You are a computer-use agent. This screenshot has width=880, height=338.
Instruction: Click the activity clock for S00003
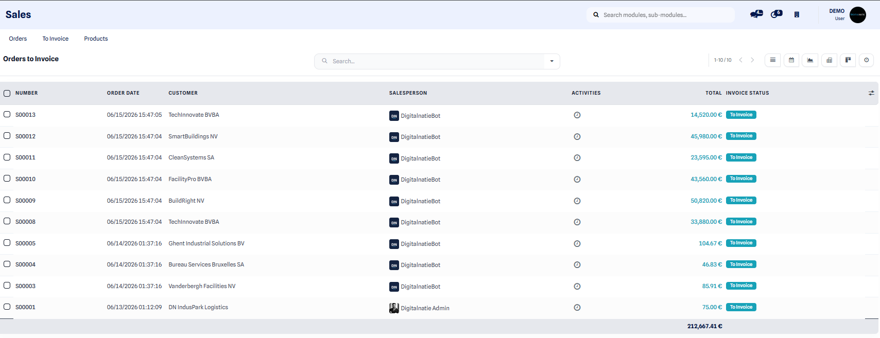[577, 287]
